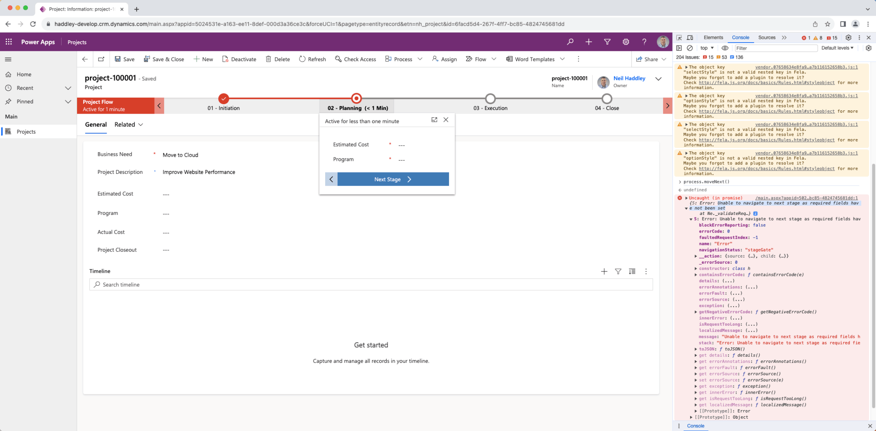Screen dimensions: 876x431
Task: Create a live expression with eye icon
Action: click(x=725, y=48)
